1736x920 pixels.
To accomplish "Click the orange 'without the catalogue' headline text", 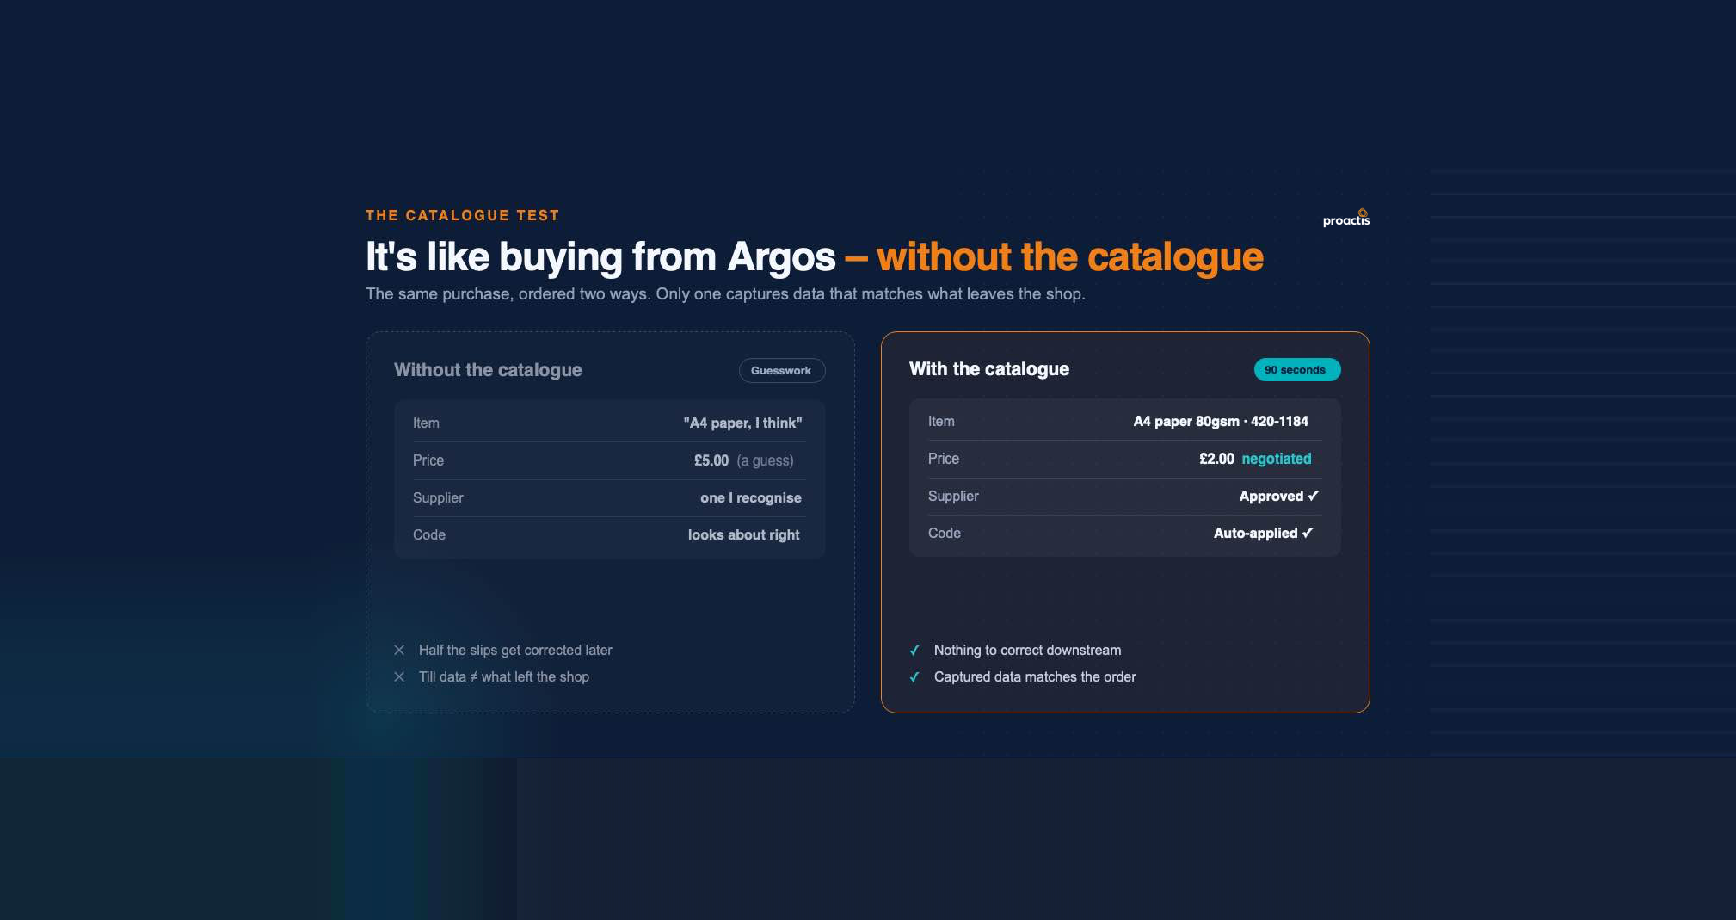I will coord(1069,256).
